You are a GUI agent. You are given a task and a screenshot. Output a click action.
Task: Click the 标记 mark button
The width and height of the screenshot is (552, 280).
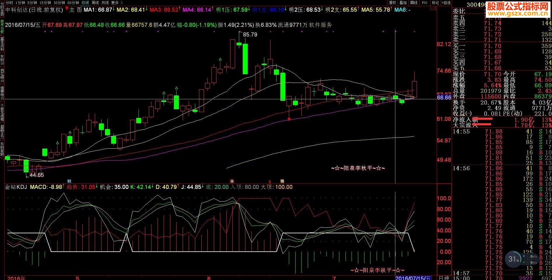click(435, 3)
